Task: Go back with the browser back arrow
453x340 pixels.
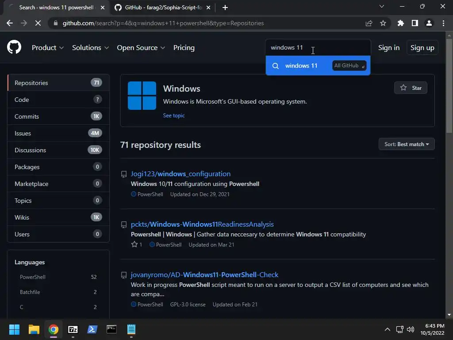Action: 10,23
